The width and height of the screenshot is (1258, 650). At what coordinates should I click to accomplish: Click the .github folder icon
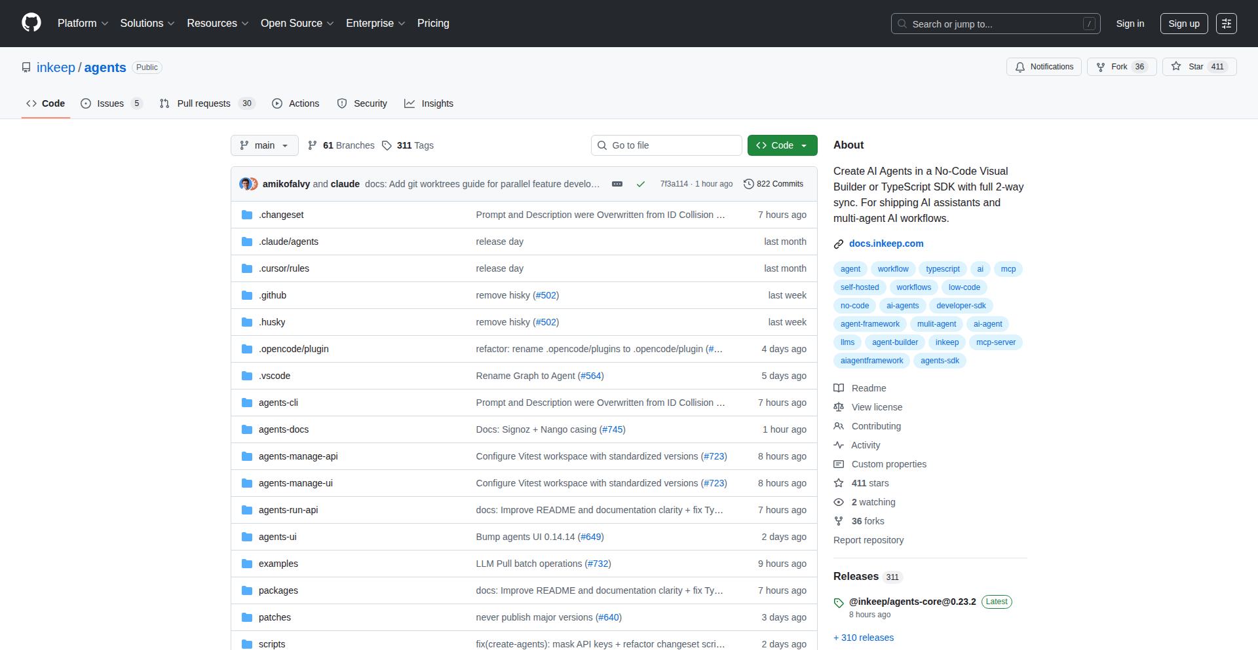pyautogui.click(x=247, y=295)
